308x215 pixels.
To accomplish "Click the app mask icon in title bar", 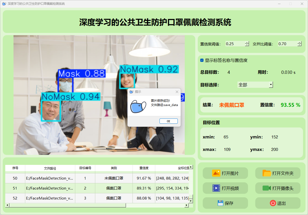I will pyautogui.click(x=4, y=4).
